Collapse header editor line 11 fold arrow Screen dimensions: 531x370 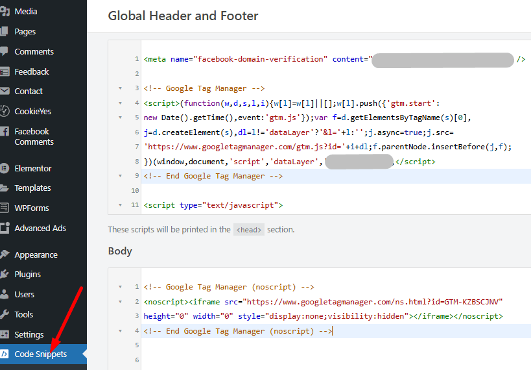point(120,205)
